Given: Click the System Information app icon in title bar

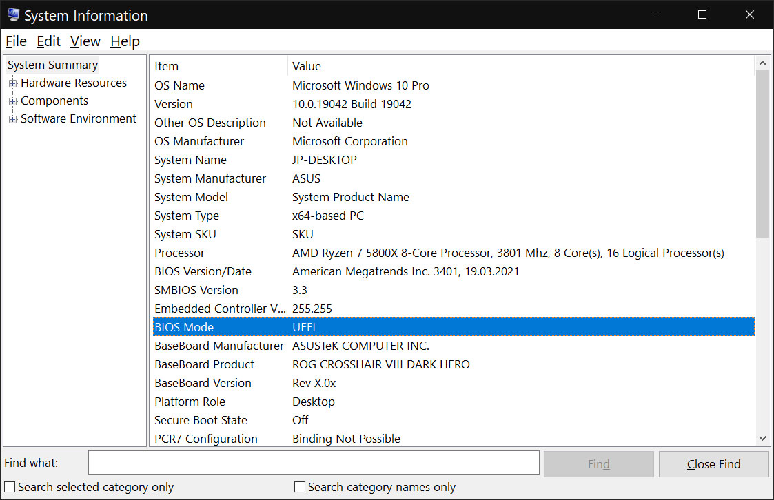Looking at the screenshot, I should click(13, 14).
